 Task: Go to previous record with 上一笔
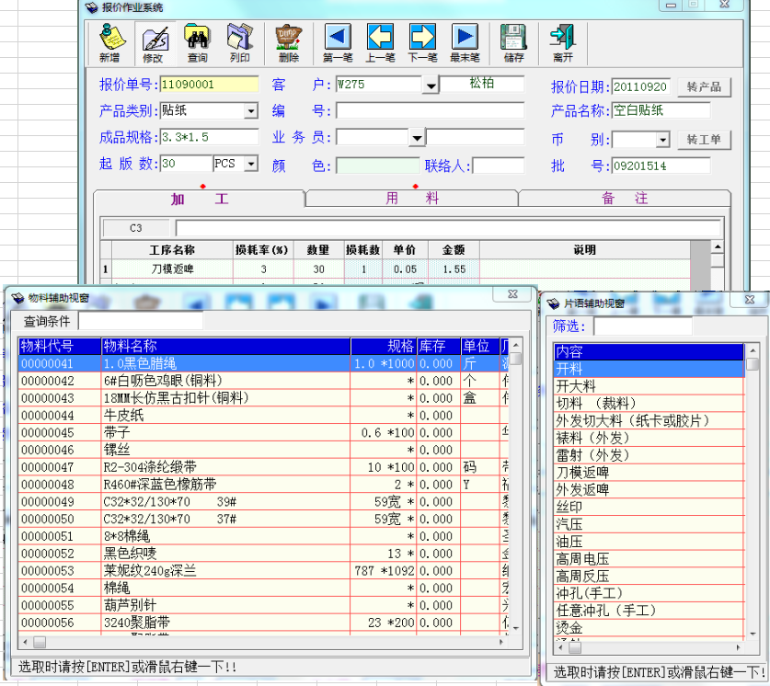coord(380,43)
